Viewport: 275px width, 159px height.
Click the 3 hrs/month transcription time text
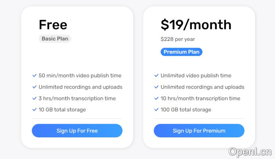point(77,99)
